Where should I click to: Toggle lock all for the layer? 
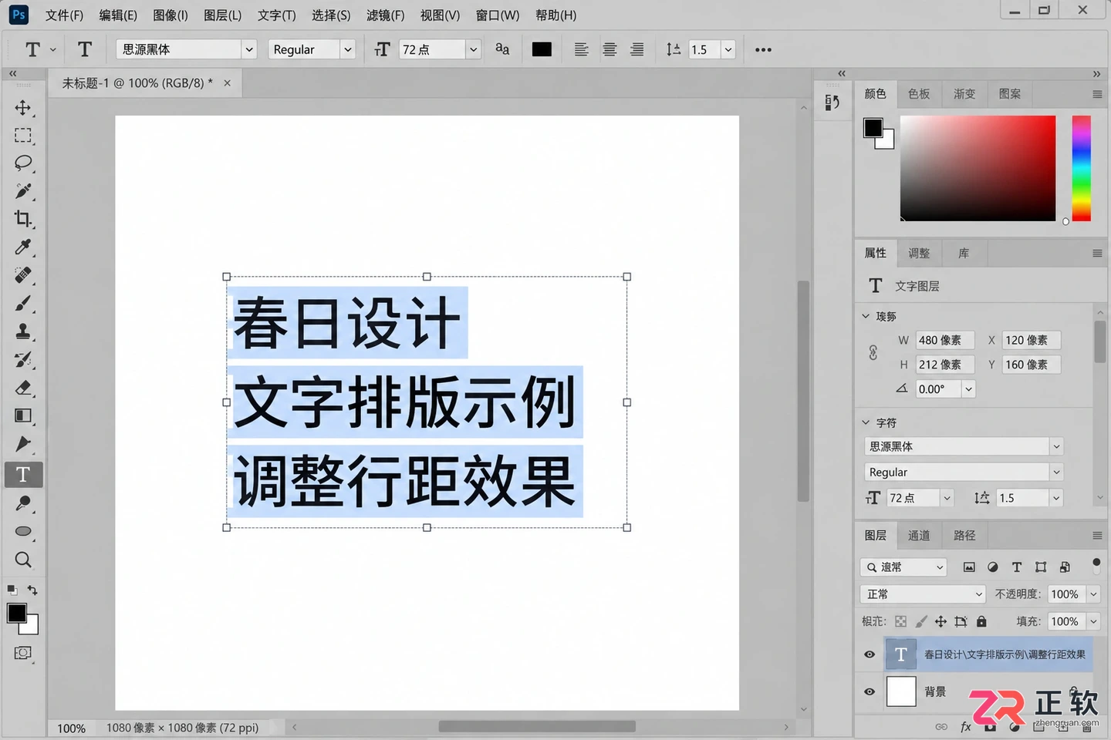coord(981,621)
